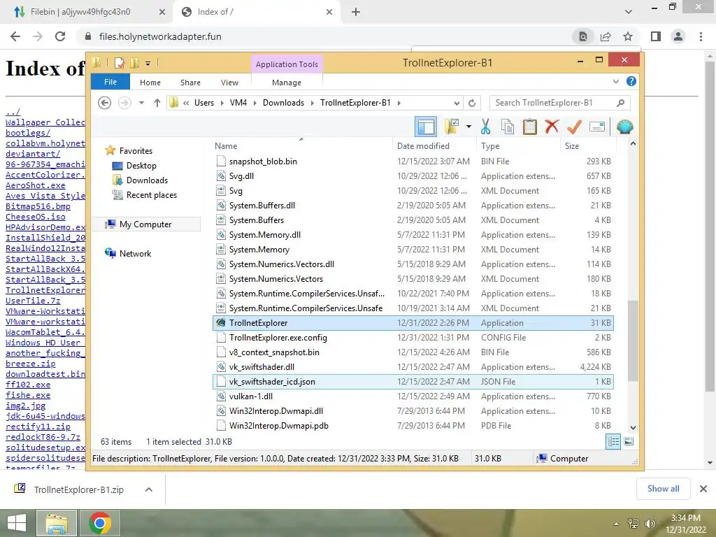Click the Cut scissors toolbar icon
The height and width of the screenshot is (537, 716).
click(x=485, y=127)
